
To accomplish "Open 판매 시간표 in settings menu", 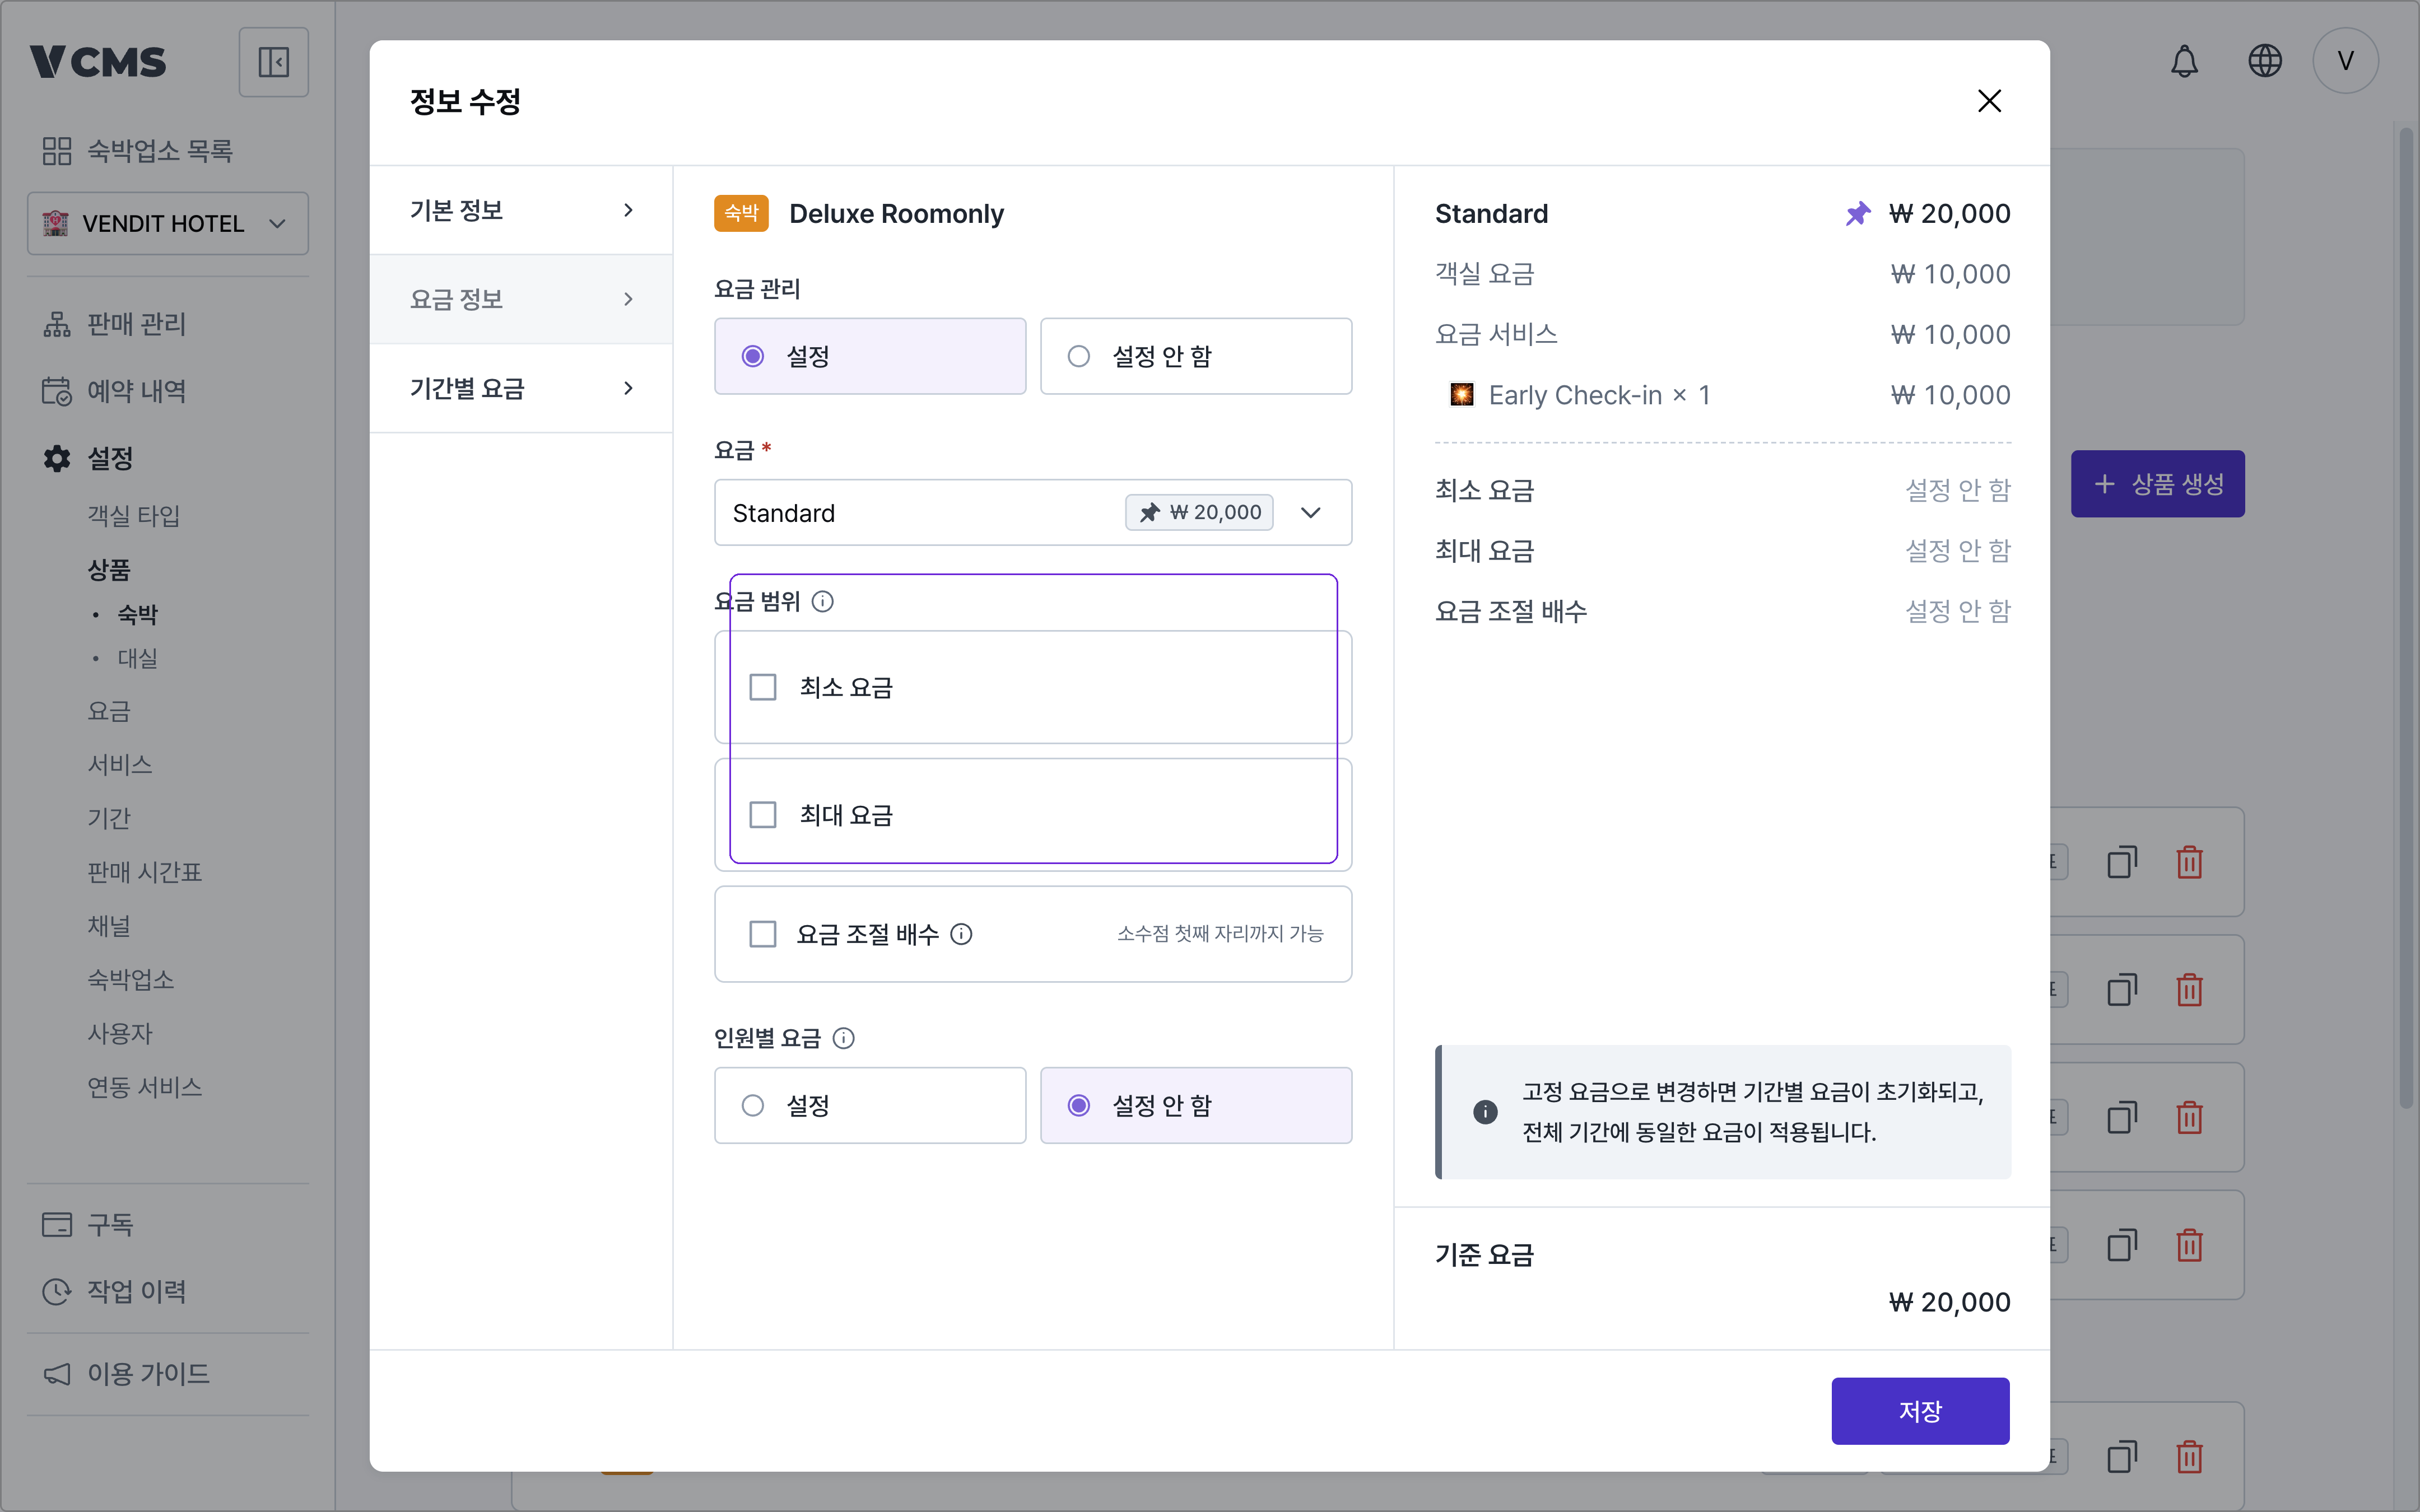I will point(145,872).
